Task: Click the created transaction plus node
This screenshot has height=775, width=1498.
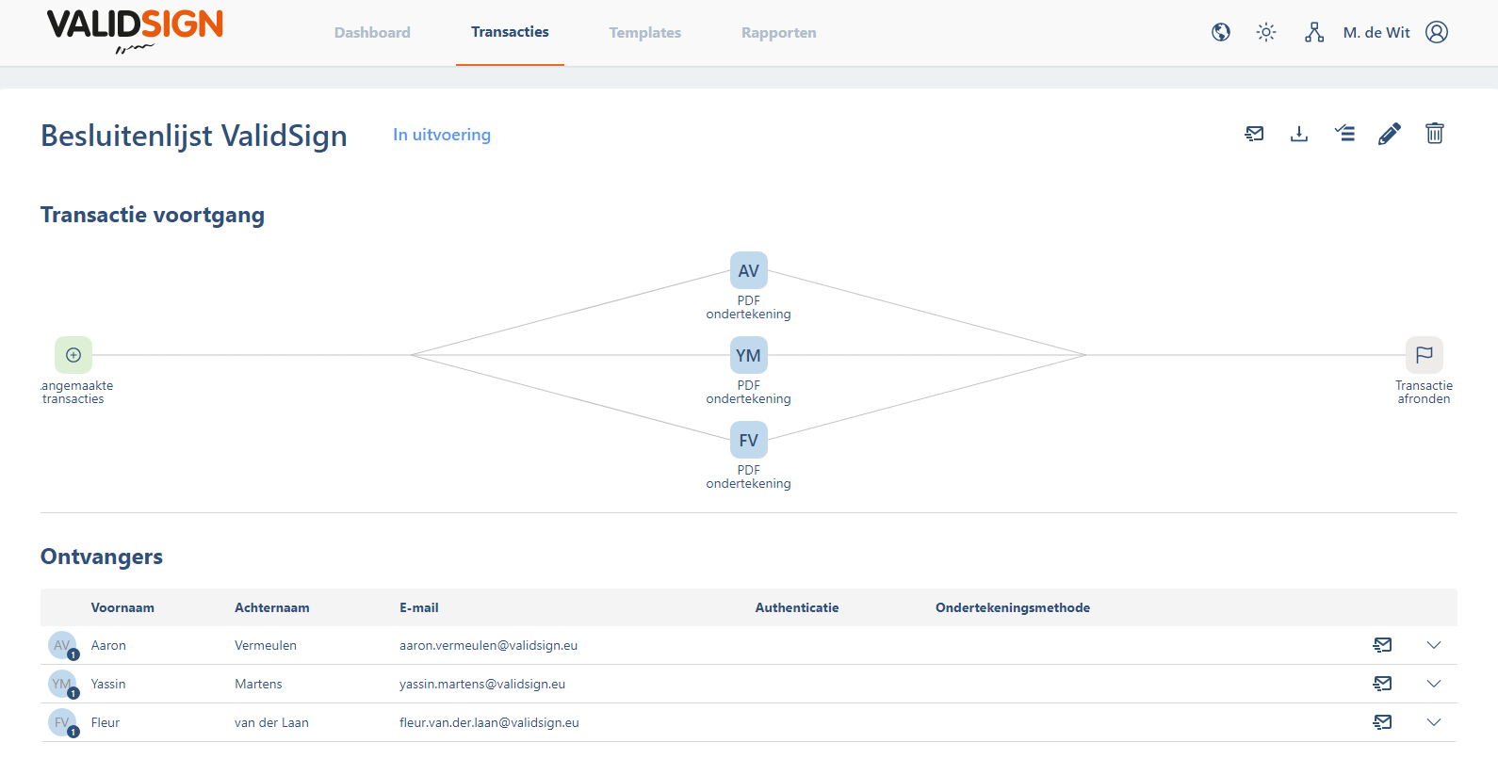Action: 73,355
